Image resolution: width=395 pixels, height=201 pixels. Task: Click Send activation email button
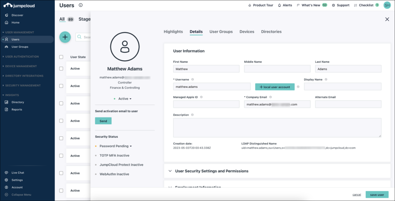pos(103,121)
